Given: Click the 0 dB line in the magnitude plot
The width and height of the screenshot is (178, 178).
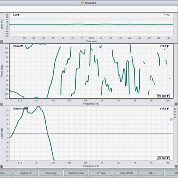Looking at the screenshot, I should [x=91, y=133].
